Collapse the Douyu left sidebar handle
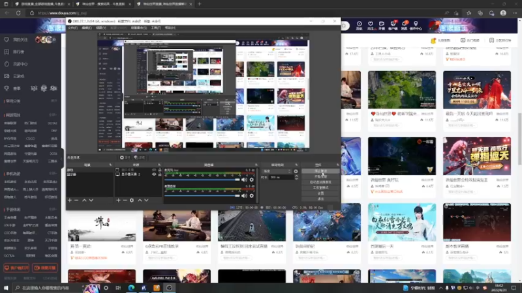The height and width of the screenshot is (293, 522). click(62, 158)
